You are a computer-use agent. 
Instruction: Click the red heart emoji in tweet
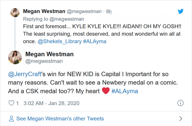coord(106,91)
